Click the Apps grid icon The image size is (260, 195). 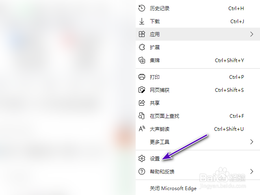pos(142,34)
